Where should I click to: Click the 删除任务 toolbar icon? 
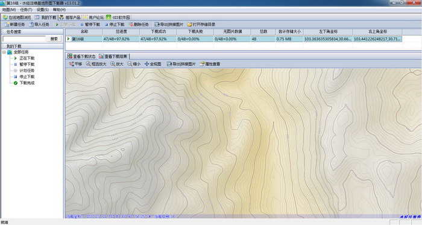point(131,25)
